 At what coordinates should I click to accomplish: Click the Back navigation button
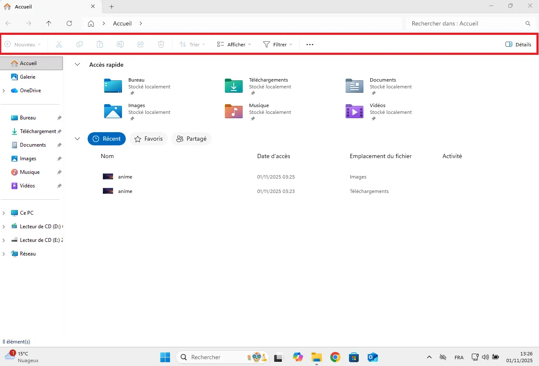[x=9, y=23]
